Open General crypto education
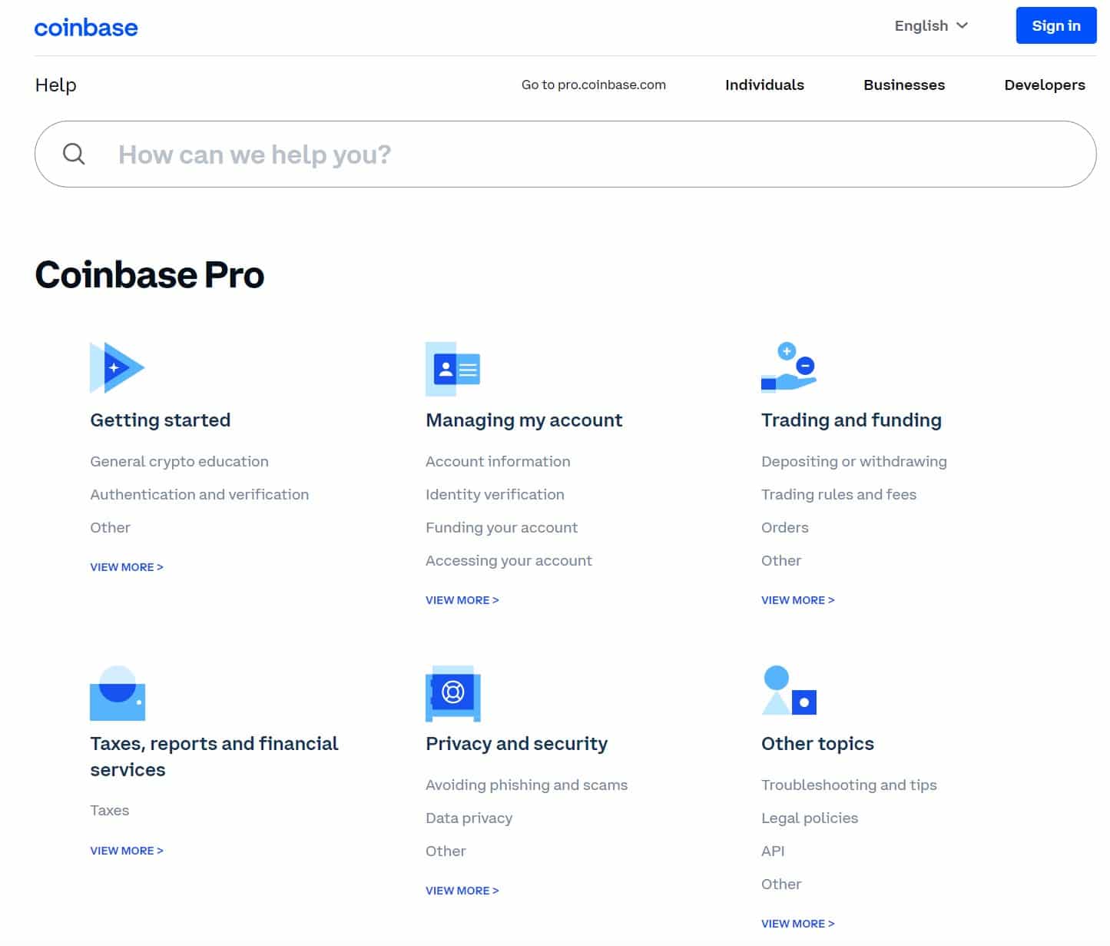Viewport: 1110px width, 946px height. [x=180, y=461]
